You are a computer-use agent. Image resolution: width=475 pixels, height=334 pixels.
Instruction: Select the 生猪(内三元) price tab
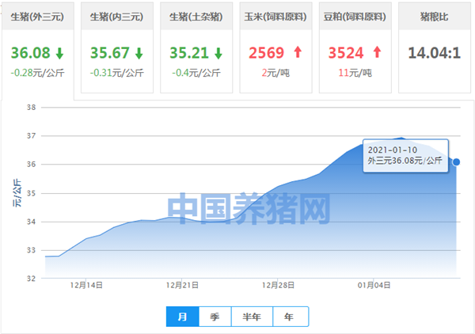click(x=117, y=47)
